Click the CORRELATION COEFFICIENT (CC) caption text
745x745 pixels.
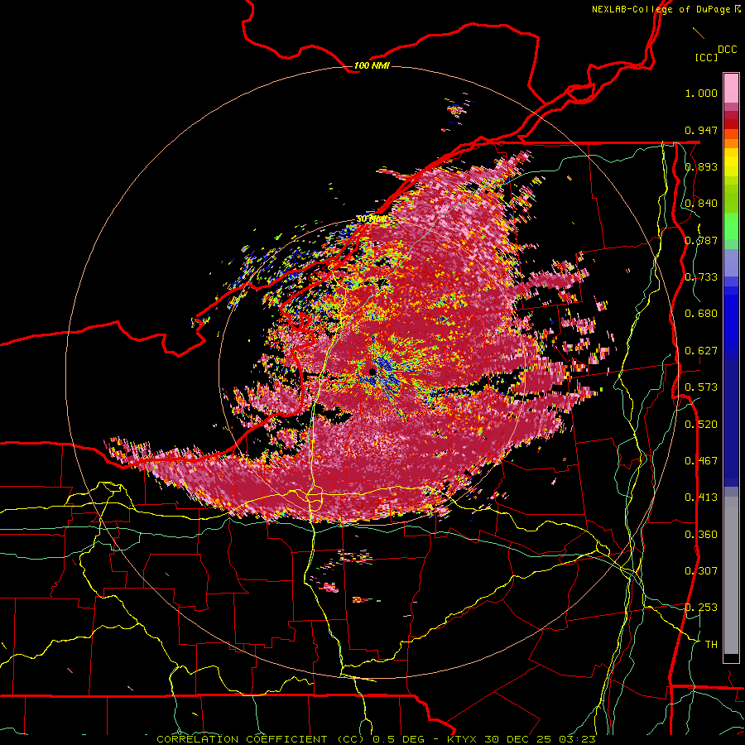click(262, 739)
